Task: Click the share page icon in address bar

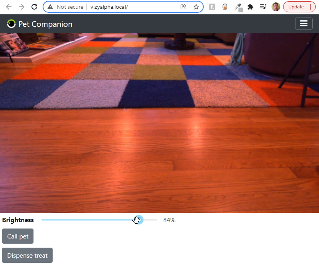Action: [x=183, y=7]
